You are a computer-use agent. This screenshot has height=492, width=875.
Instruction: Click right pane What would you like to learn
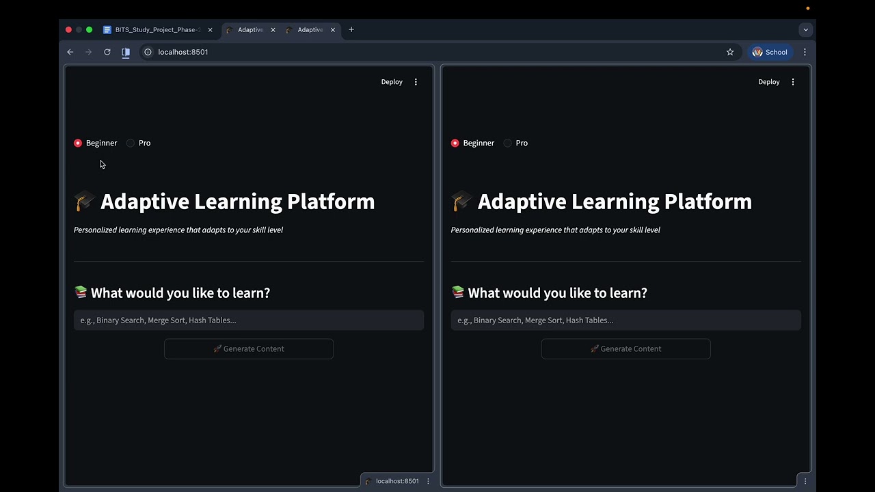(x=557, y=292)
